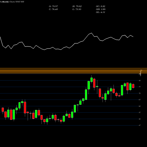Screen dimensions: 147x147
Task: Click the 'OL: 4.11' value
Action: tap(101, 12)
